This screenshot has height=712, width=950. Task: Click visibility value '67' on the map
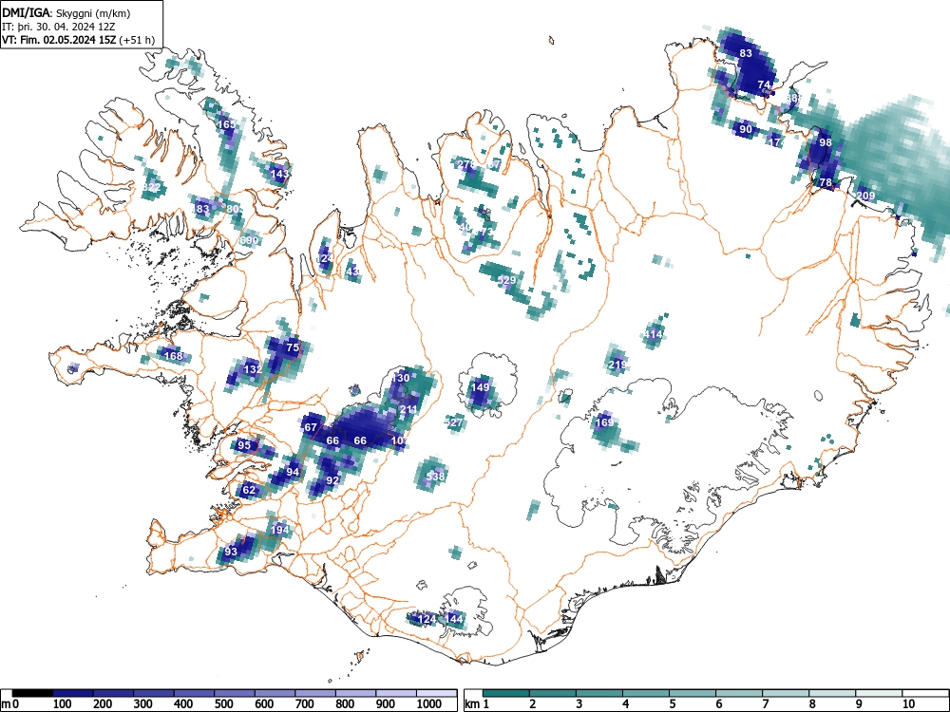pos(311,427)
